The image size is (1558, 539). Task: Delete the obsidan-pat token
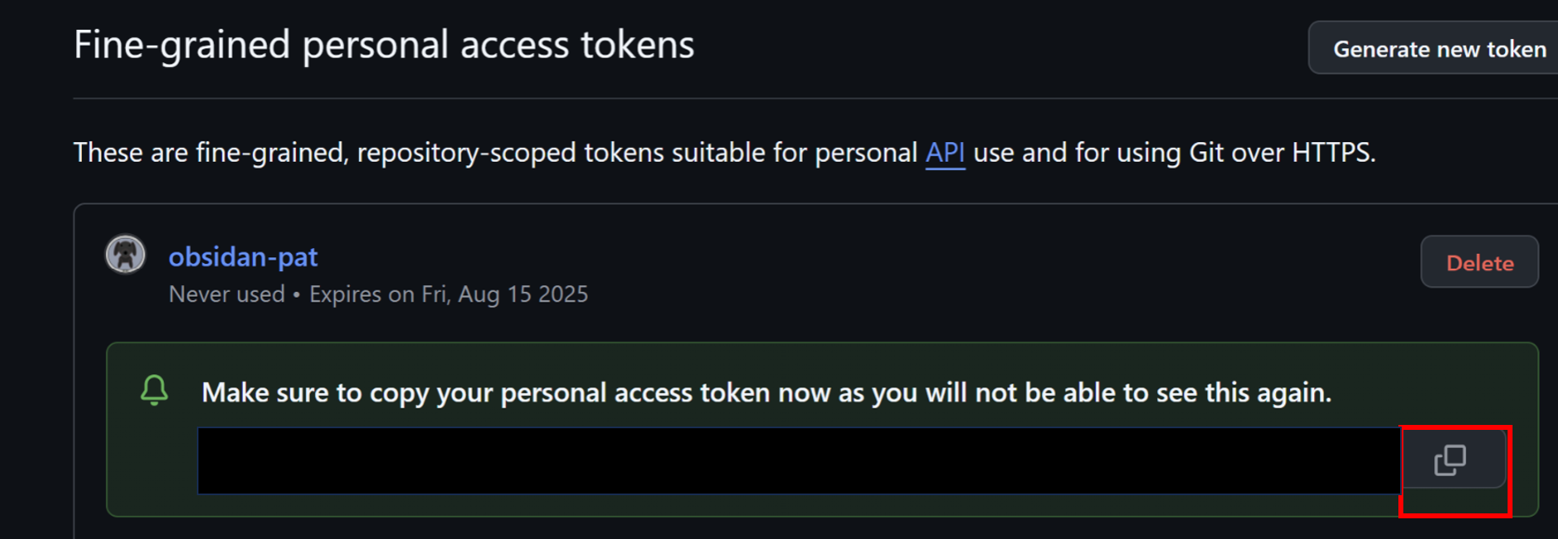click(x=1479, y=263)
